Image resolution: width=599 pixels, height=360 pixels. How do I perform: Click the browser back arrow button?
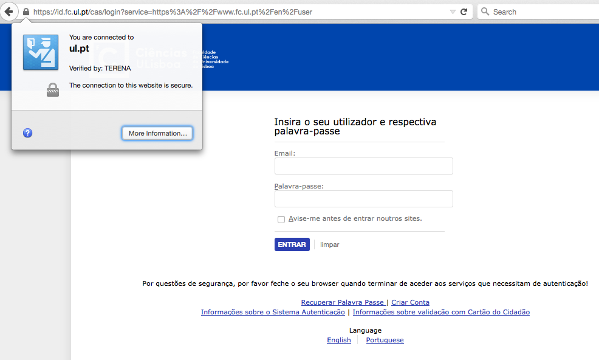(x=9, y=12)
